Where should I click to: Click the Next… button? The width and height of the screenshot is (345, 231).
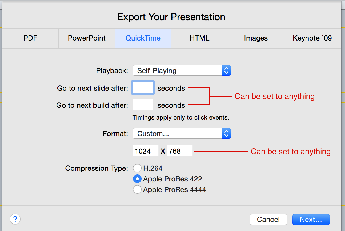click(x=311, y=220)
